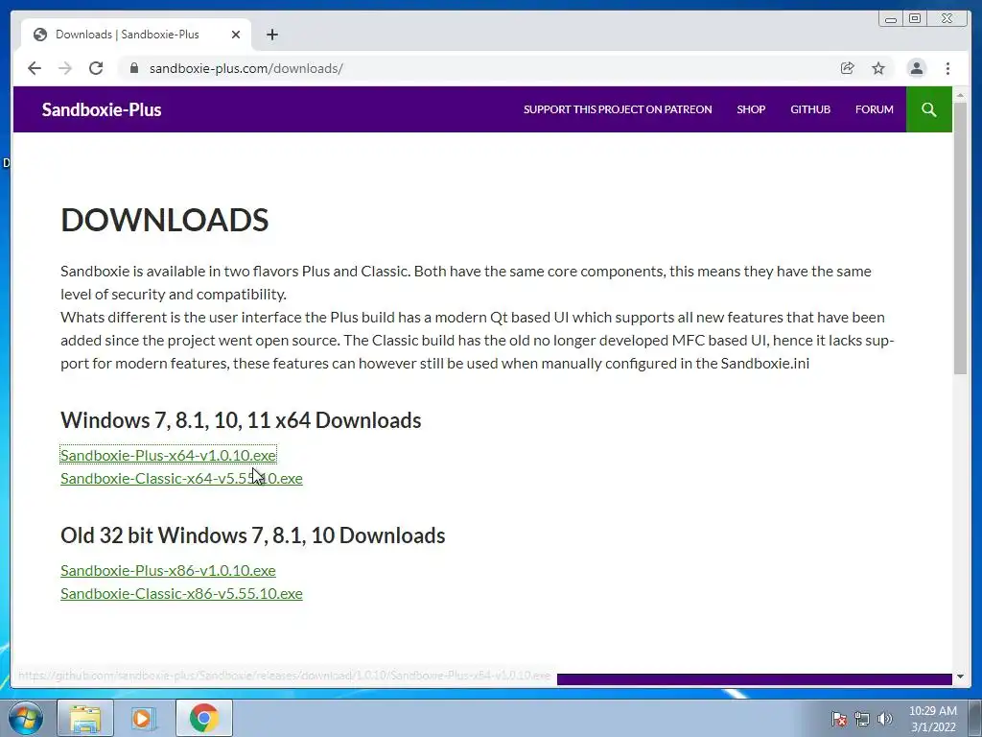Close the Downloads | Sandboxie-Plus tab
982x737 pixels.
[x=236, y=35]
